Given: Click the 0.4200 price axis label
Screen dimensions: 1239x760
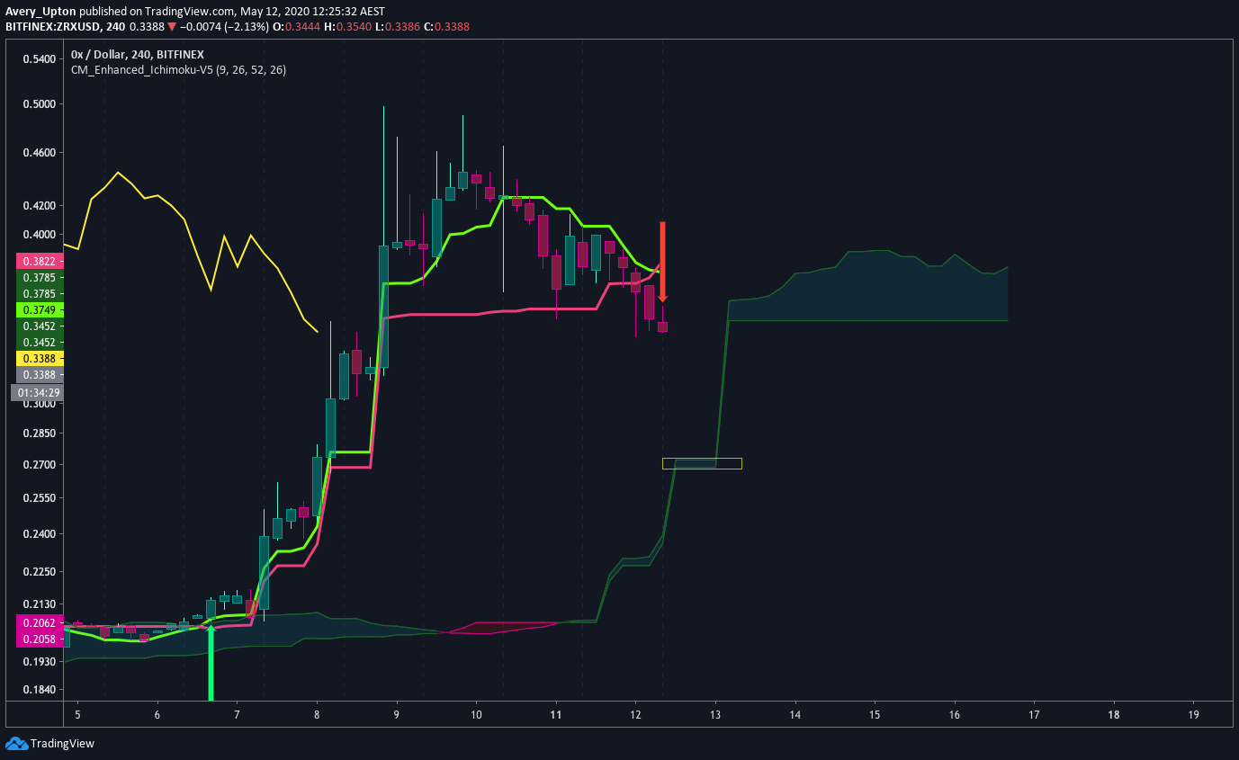Looking at the screenshot, I should click(39, 206).
